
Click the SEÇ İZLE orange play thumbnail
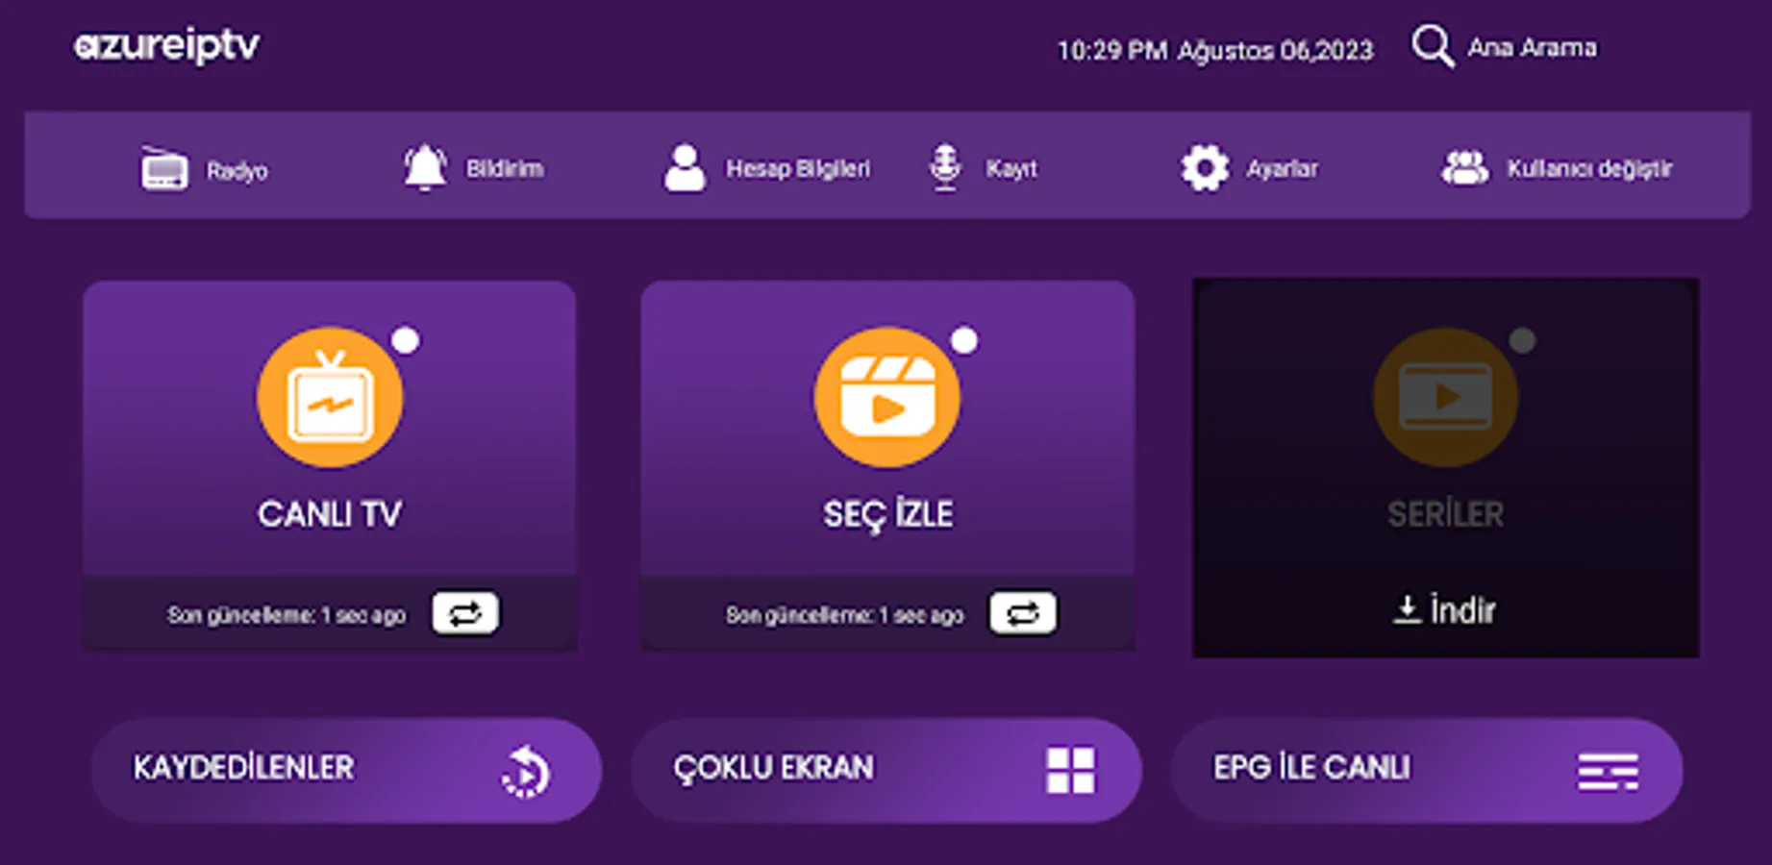886,394
